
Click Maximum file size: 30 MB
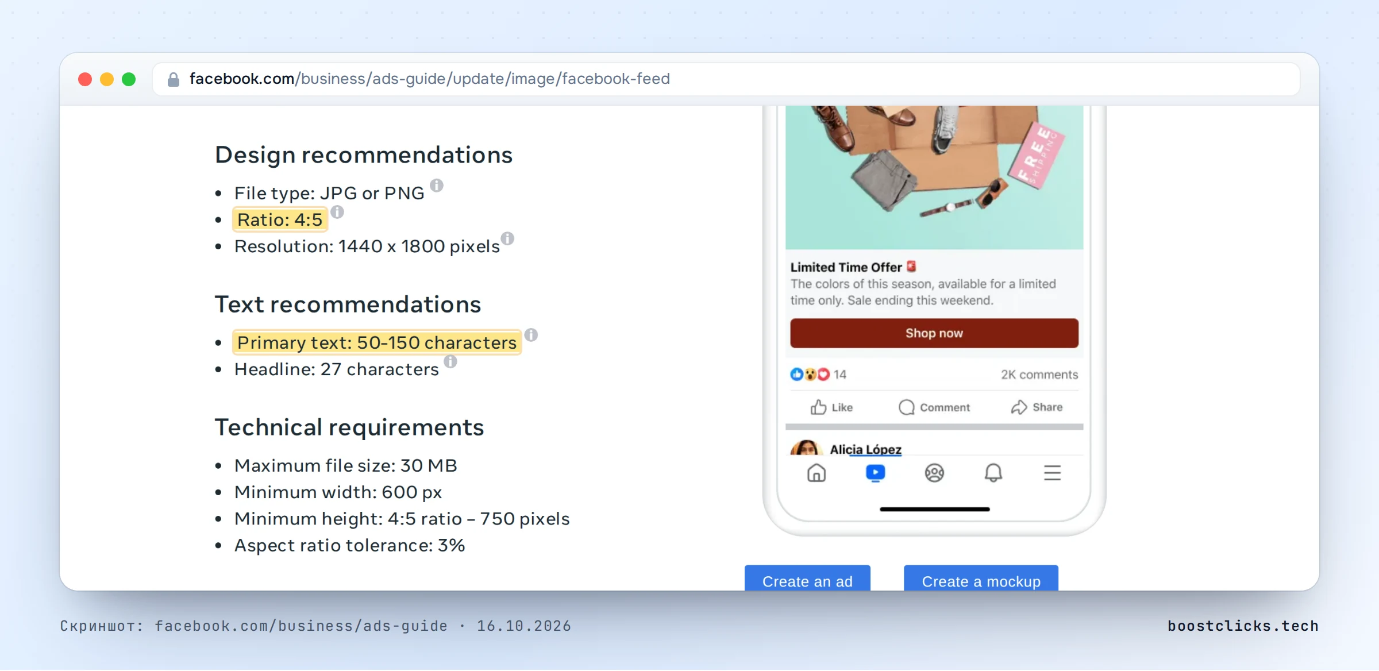345,466
